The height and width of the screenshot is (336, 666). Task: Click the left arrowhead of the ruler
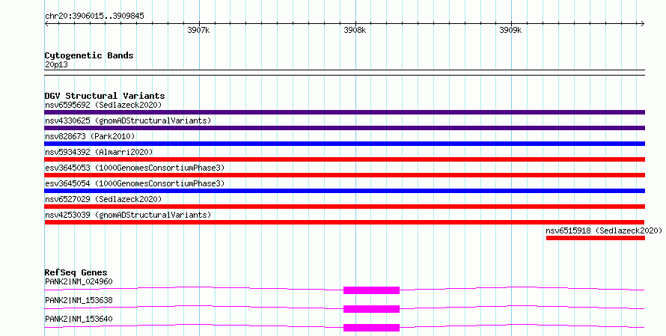46,24
